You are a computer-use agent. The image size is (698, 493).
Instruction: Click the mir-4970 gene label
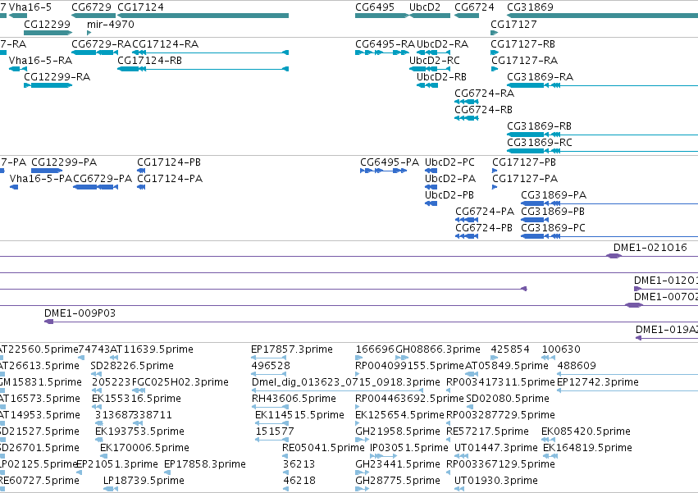[111, 24]
